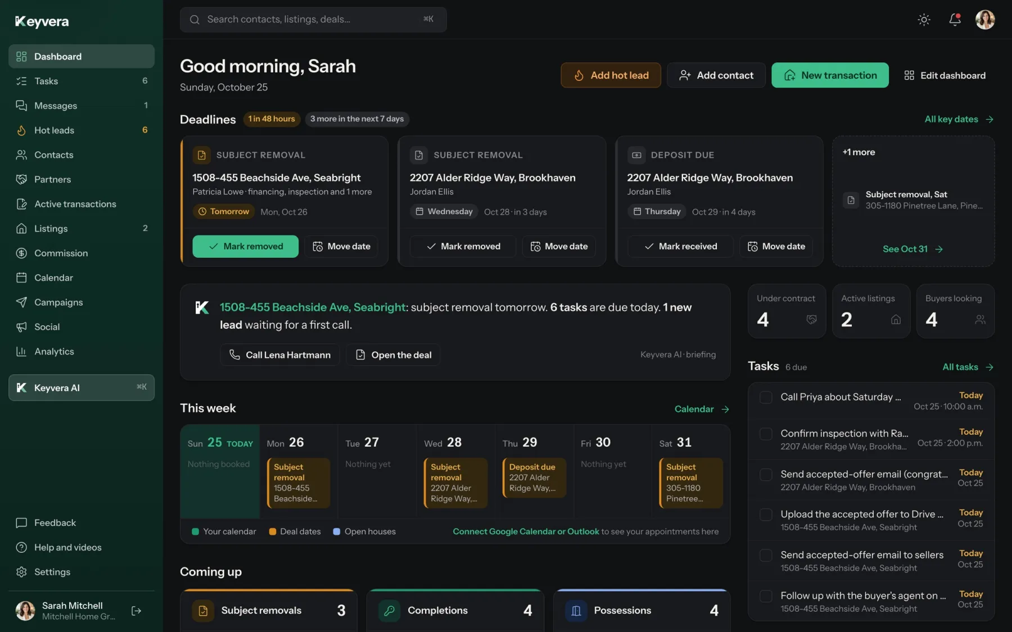Open the All tasks arrow link

click(968, 367)
